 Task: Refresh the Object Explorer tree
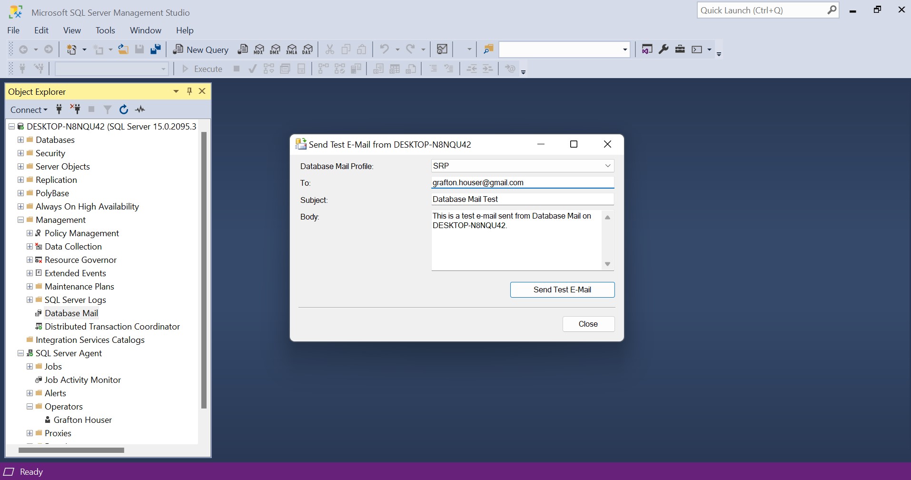click(124, 110)
